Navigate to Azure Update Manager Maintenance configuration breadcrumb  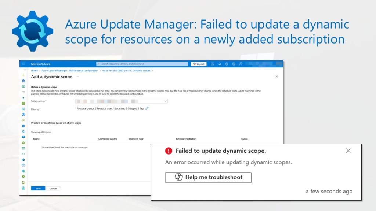(69, 70)
